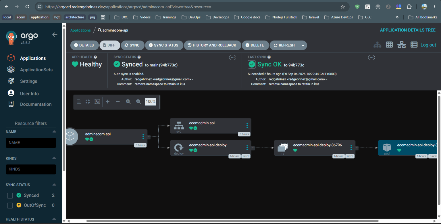This screenshot has height=224, width=441.
Task: Open the three-dot menu on ecomadmin-api-deploy node
Action: coord(247,148)
